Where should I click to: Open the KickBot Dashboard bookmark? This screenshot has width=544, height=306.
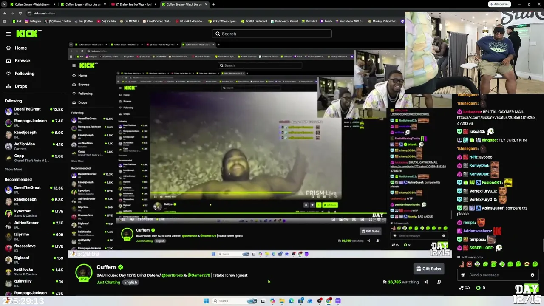click(254, 21)
